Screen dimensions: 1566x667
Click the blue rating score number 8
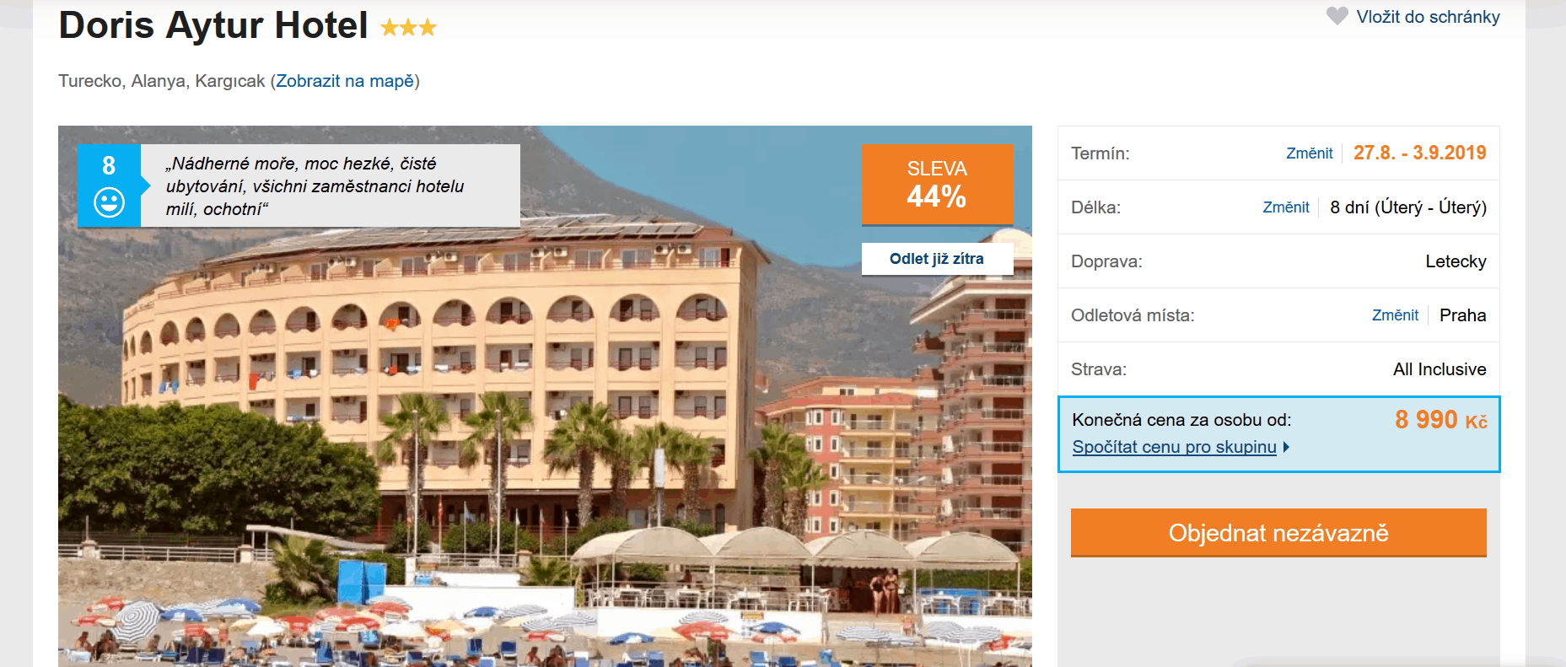109,165
